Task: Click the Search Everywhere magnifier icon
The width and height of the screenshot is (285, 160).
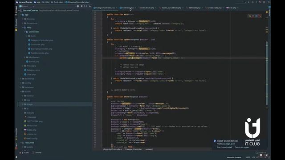Action: [269, 2]
